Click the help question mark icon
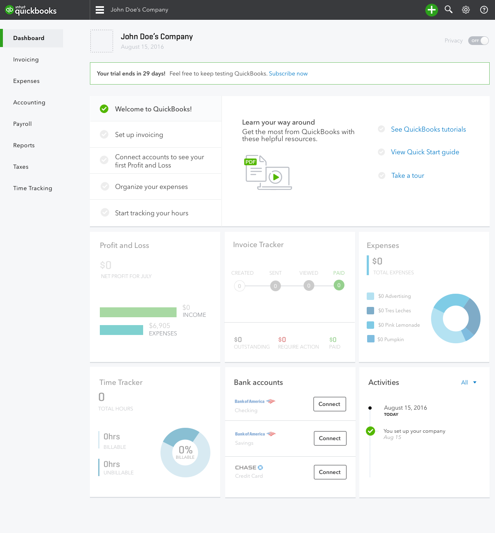The height and width of the screenshot is (533, 495). (x=484, y=10)
